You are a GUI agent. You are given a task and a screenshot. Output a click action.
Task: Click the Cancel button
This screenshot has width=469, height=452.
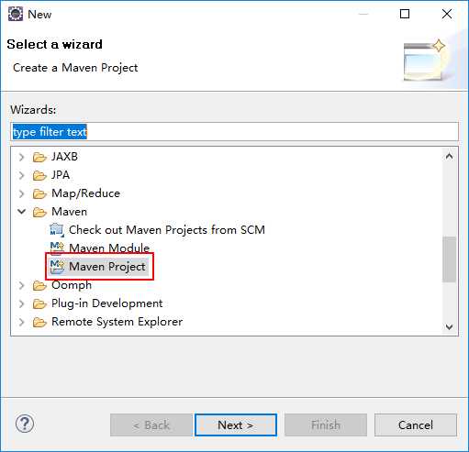(416, 425)
